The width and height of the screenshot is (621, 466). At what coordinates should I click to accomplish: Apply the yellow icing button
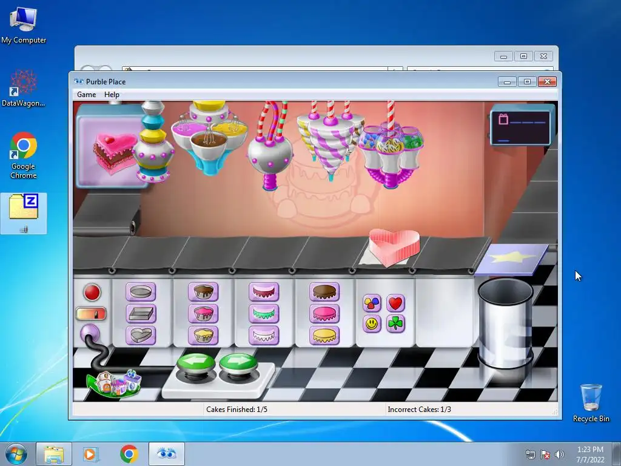pyautogui.click(x=324, y=335)
